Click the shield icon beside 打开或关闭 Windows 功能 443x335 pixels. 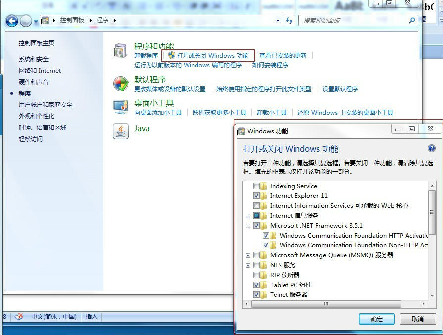[x=171, y=55]
